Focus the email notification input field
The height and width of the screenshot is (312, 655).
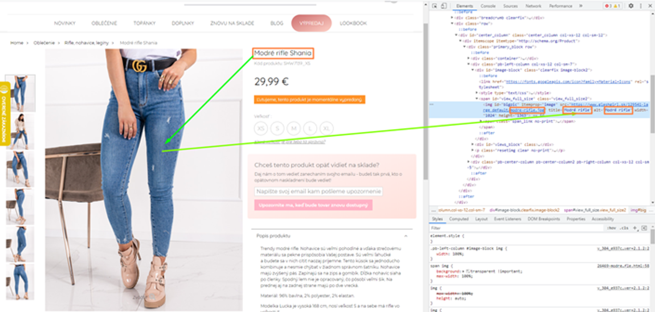[x=318, y=191]
